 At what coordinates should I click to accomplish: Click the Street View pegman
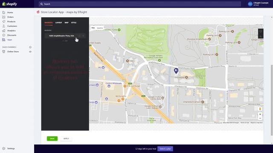click(x=260, y=109)
